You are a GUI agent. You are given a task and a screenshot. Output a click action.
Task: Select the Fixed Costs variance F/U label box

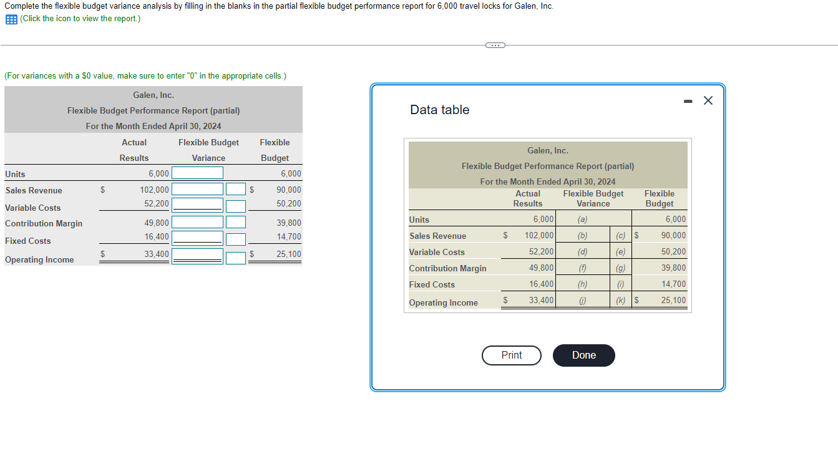pyautogui.click(x=235, y=238)
